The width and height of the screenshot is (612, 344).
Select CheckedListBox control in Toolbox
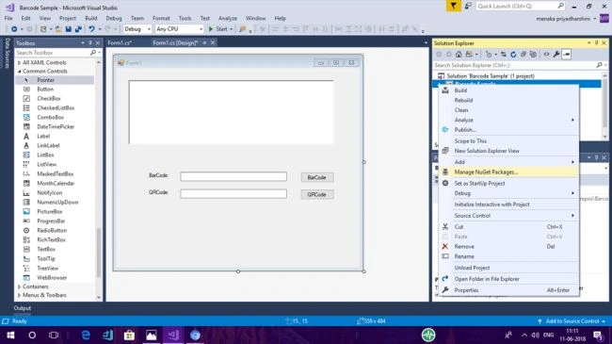pyautogui.click(x=55, y=107)
